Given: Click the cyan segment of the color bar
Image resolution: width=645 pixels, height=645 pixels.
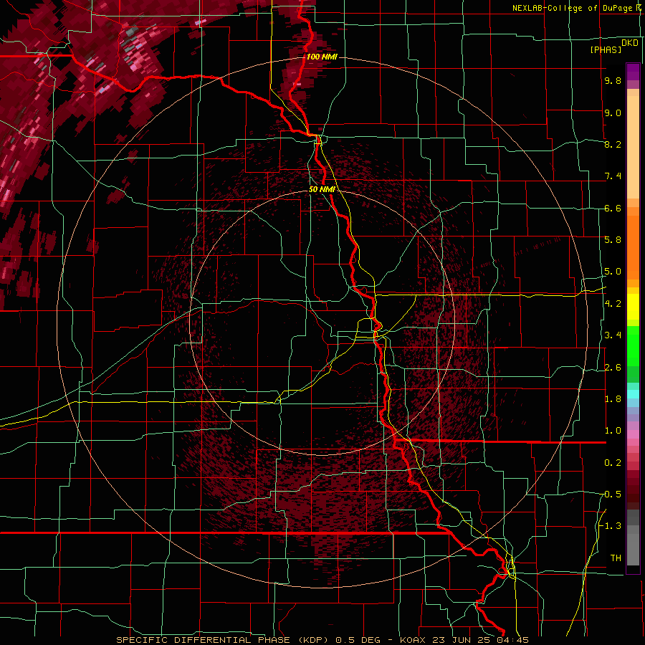Looking at the screenshot, I should 633,394.
